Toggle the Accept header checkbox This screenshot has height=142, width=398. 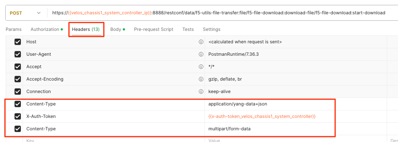(x=18, y=67)
